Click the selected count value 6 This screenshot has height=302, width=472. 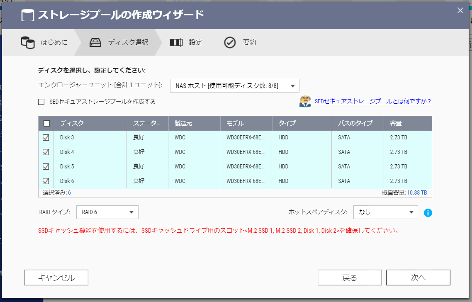pyautogui.click(x=70, y=193)
